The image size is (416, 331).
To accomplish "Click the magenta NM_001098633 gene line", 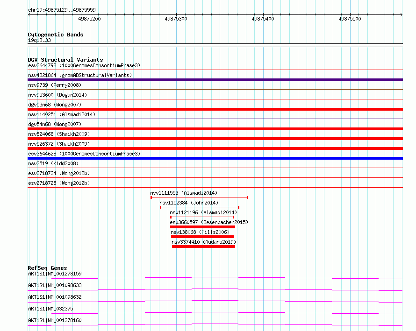I will pyautogui.click(x=215, y=289).
